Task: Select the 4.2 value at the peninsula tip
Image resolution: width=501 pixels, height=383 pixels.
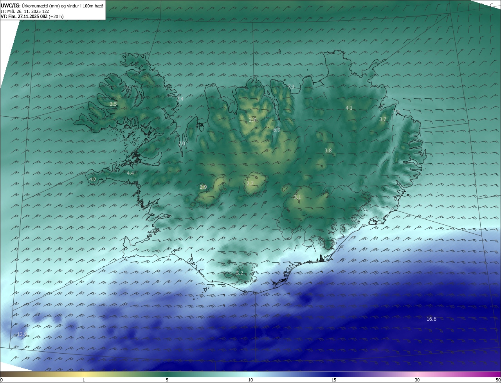Action: click(93, 179)
